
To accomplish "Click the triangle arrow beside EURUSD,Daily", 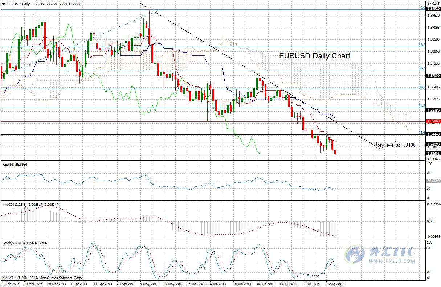I will [x=3, y=4].
